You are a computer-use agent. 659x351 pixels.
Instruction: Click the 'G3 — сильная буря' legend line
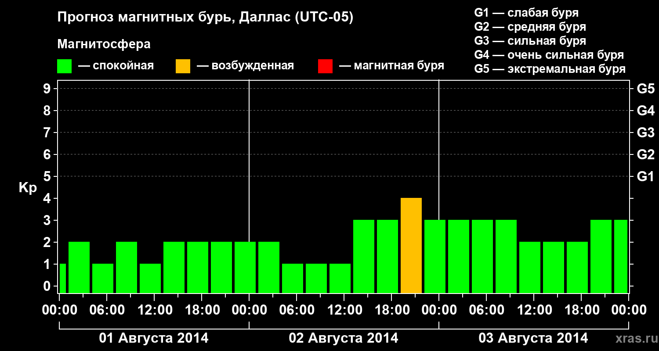click(530, 41)
